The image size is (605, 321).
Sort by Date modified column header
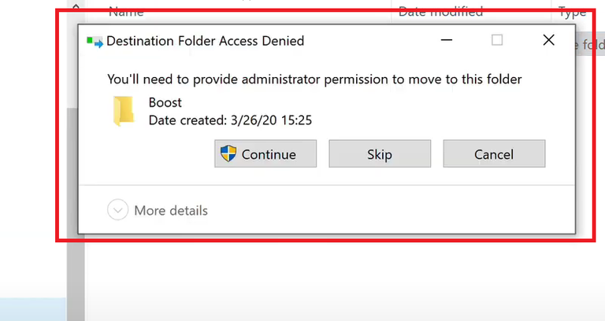click(x=440, y=12)
